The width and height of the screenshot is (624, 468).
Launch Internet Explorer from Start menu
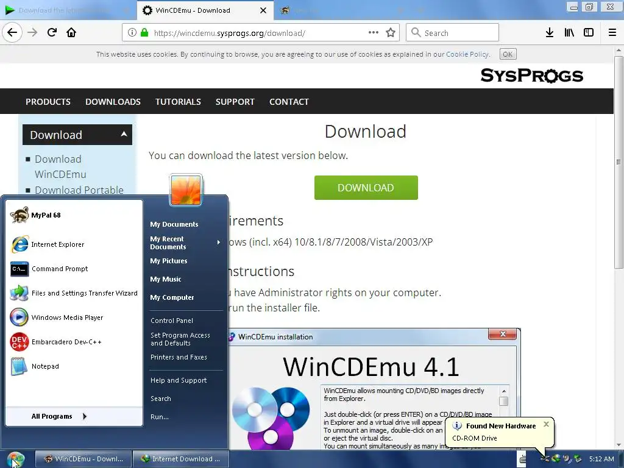click(x=74, y=244)
